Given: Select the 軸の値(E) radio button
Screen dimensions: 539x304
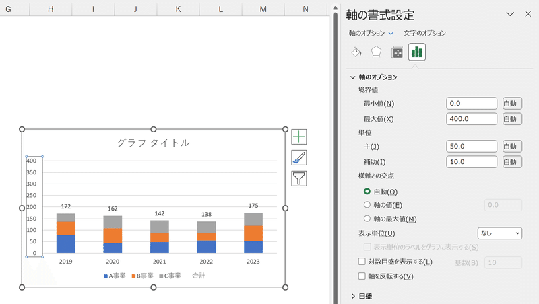Looking at the screenshot, I should [x=367, y=205].
